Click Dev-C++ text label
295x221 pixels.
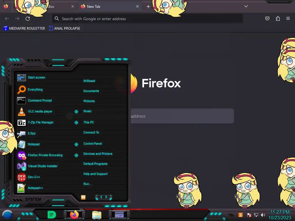[x=34, y=177]
